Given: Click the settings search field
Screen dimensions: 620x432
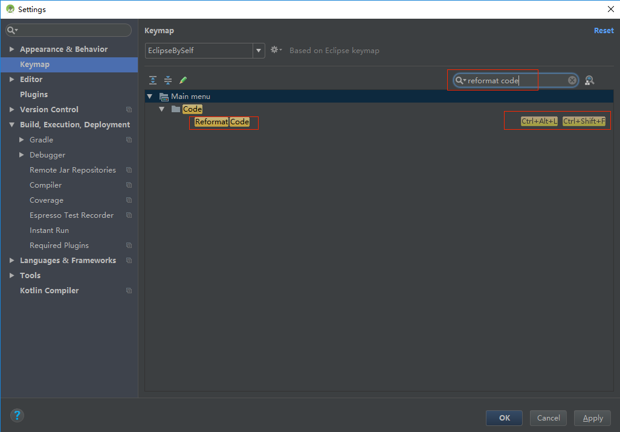Looking at the screenshot, I should 68,30.
